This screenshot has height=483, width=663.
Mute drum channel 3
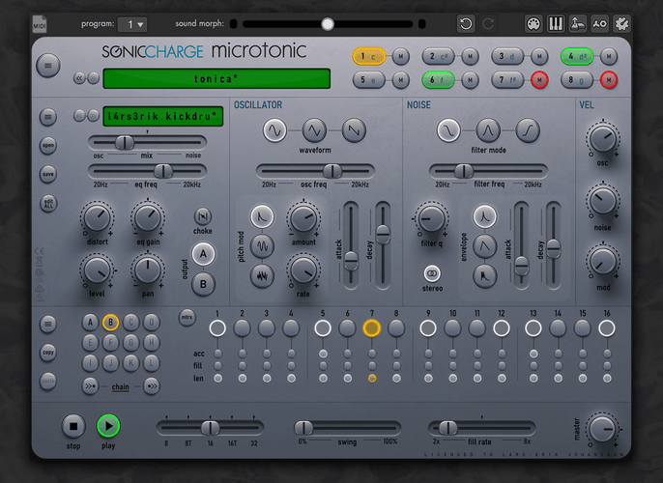539,56
